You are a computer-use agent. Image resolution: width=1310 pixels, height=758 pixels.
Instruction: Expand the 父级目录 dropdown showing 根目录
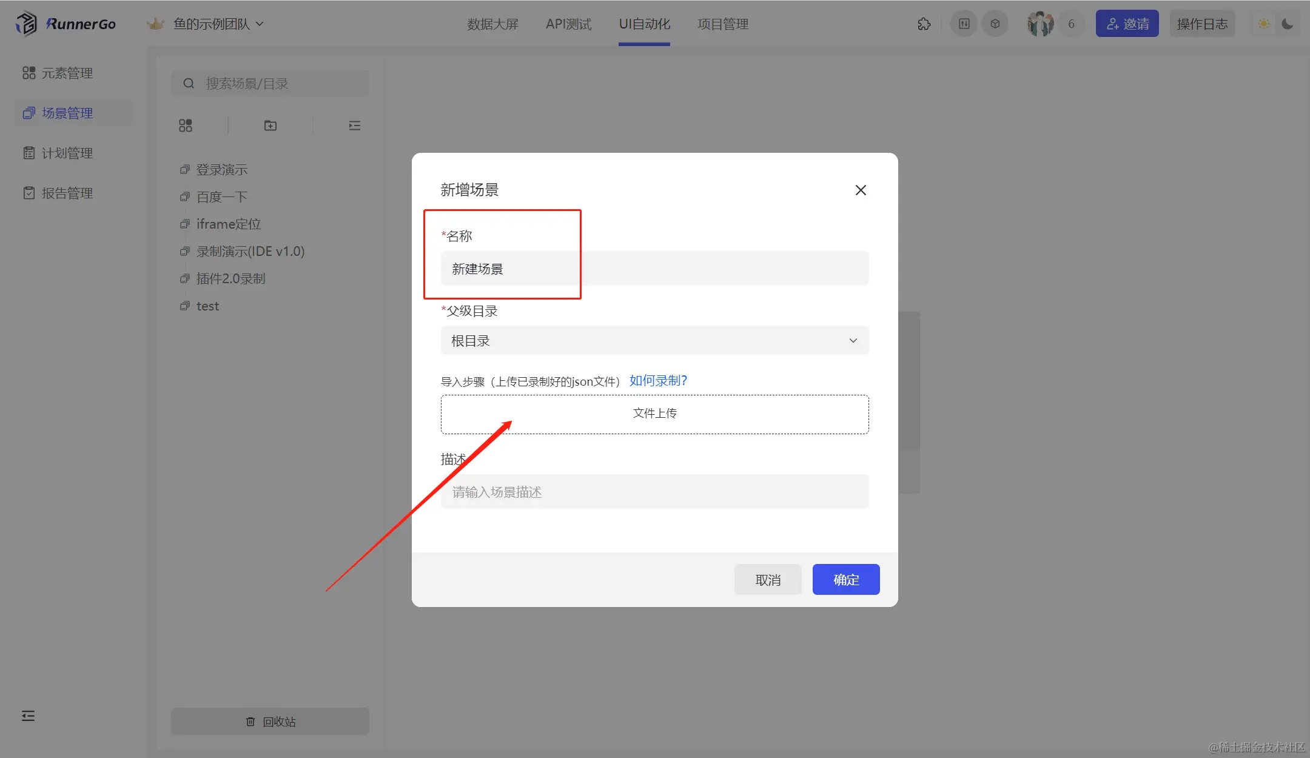(x=654, y=341)
